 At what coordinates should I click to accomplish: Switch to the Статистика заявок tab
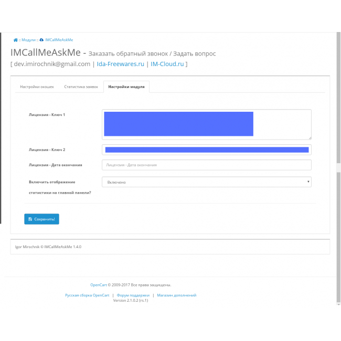81,87
